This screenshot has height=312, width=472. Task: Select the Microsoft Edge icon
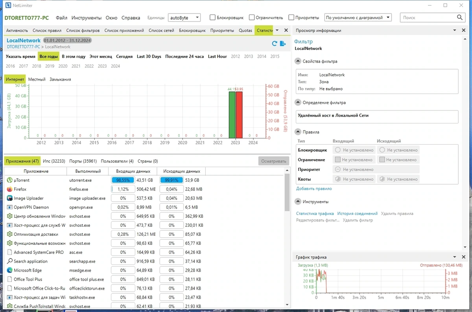coord(10,270)
